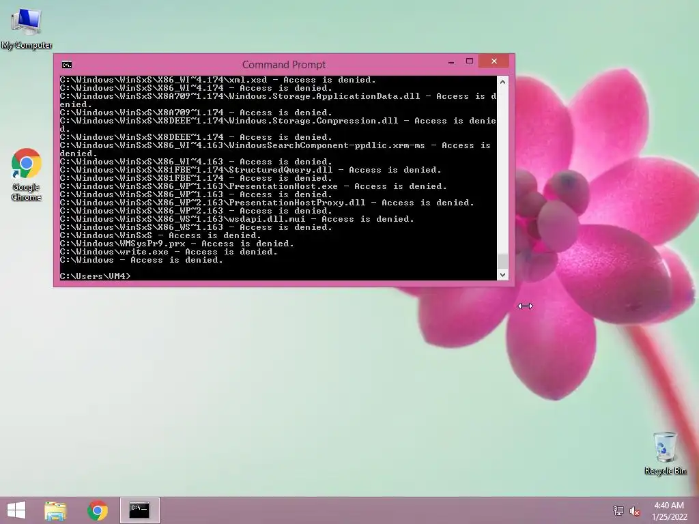Open the My Computer desktop icon
The image size is (699, 524).
point(27,27)
